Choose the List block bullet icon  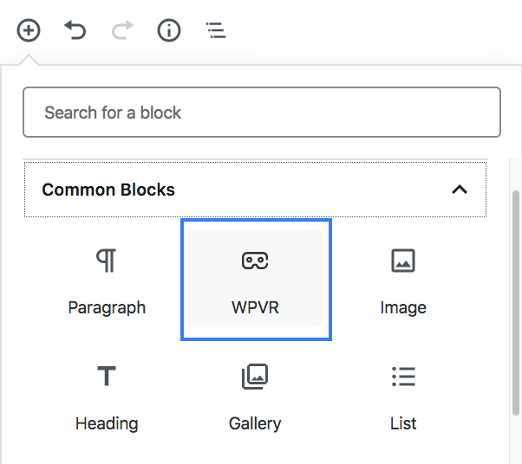[x=403, y=377]
